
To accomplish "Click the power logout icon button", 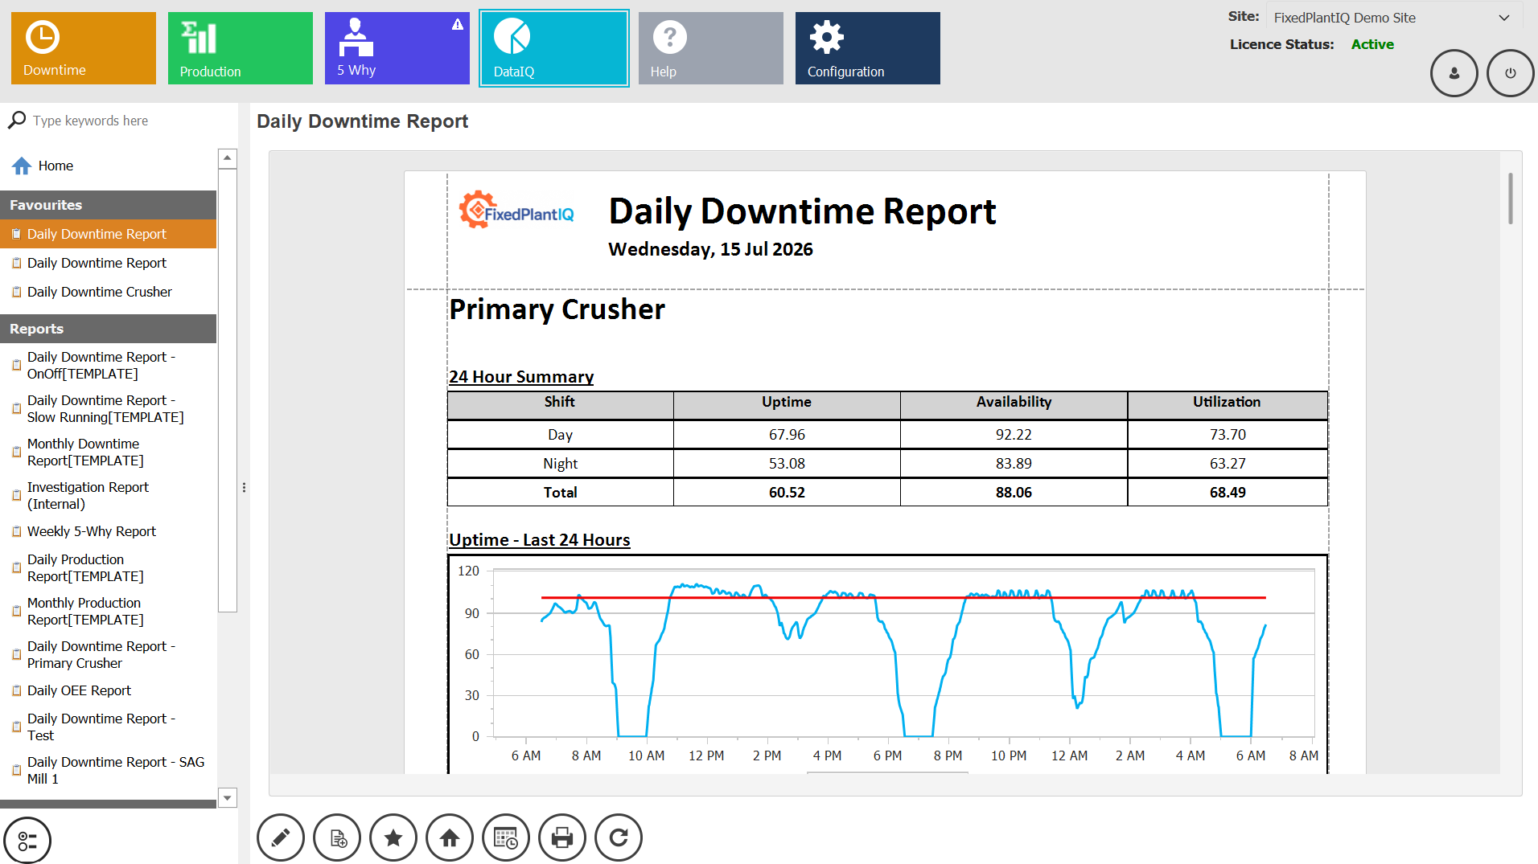I will [1511, 73].
